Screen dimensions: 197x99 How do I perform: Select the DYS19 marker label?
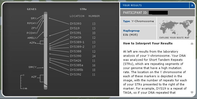point(75,28)
